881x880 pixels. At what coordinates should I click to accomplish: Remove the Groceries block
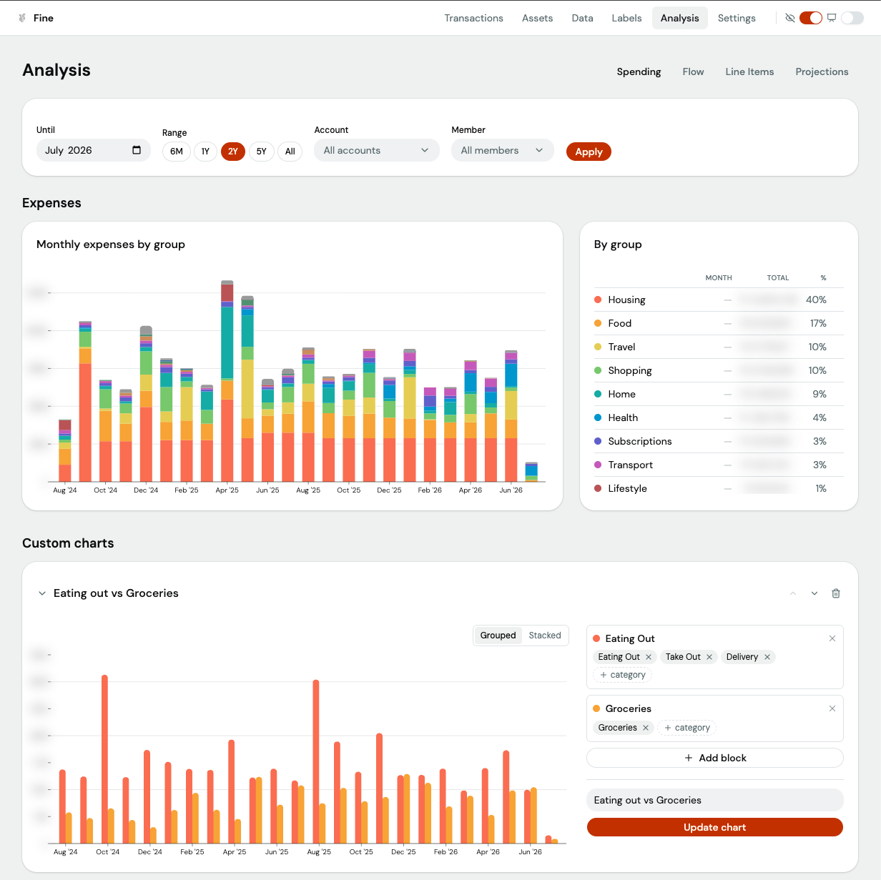coord(832,708)
